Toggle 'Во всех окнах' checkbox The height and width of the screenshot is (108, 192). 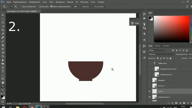click(38, 7)
